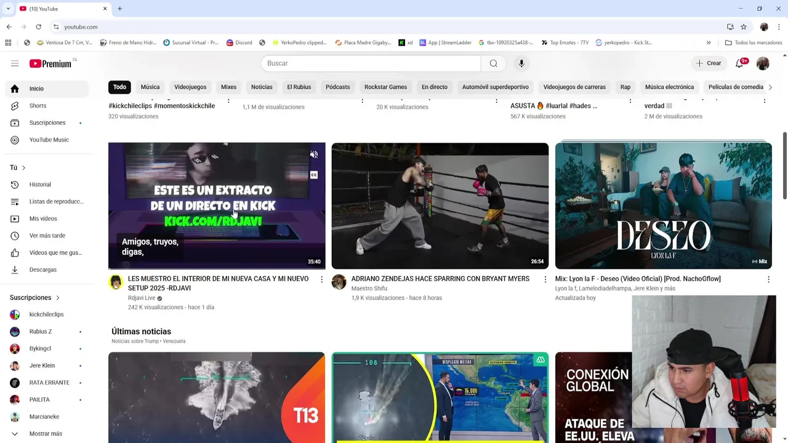Open Videos que me gustan
Viewport: 788px width, 443px height.
click(47, 253)
